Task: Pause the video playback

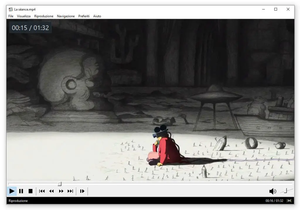Action: [x=21, y=191]
